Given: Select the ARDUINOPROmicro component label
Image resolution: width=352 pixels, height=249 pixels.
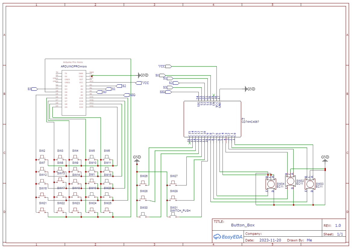Looking at the screenshot, I should point(74,67).
